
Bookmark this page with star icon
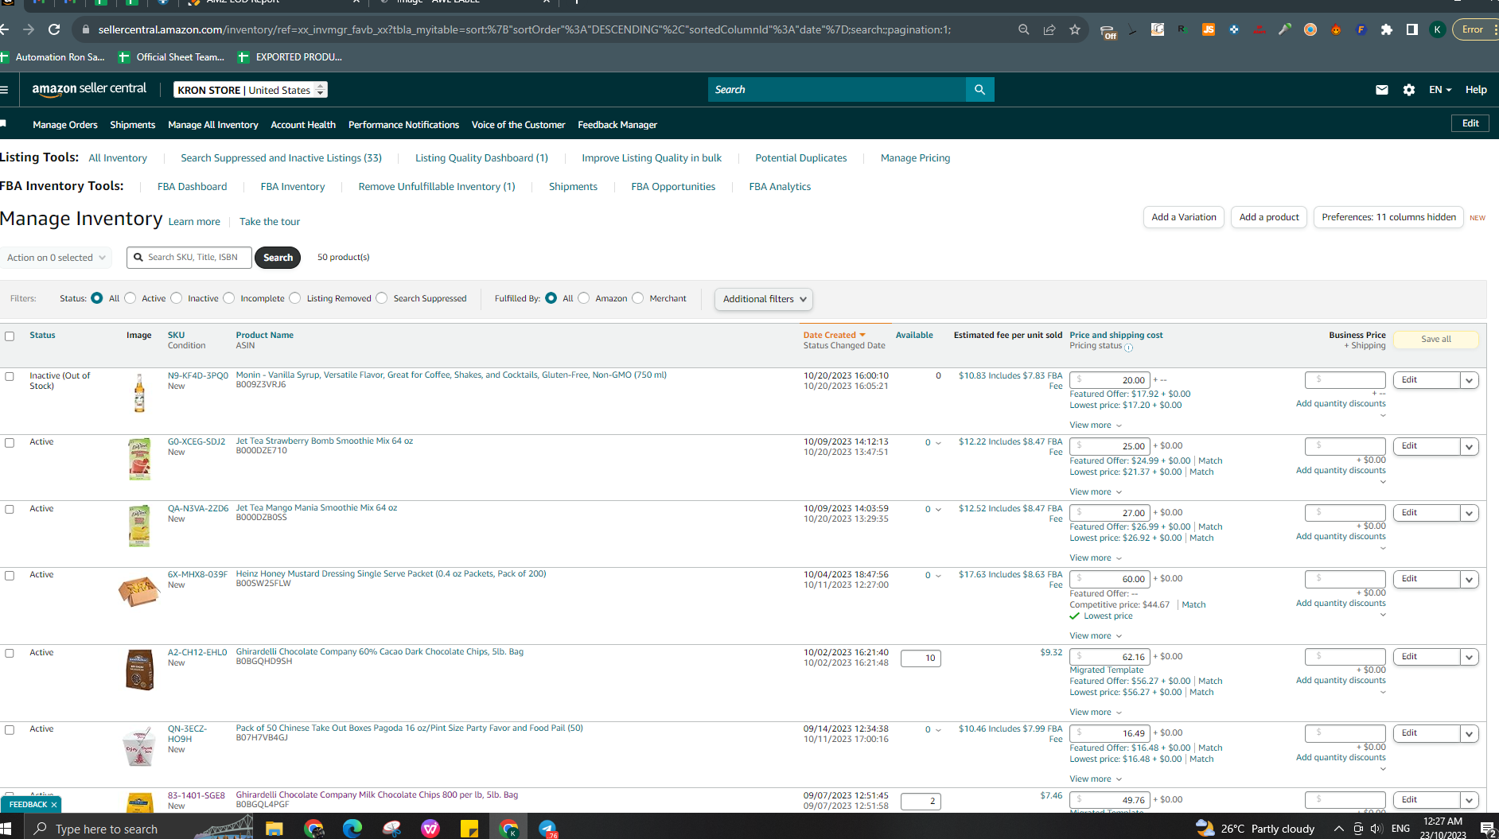(x=1075, y=29)
